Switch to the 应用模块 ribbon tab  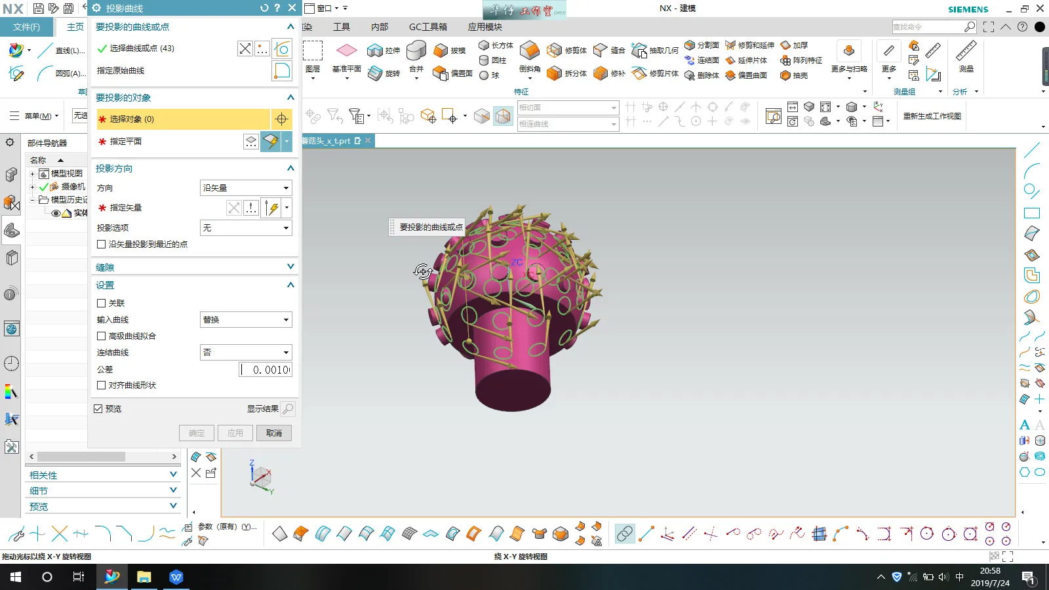[485, 27]
